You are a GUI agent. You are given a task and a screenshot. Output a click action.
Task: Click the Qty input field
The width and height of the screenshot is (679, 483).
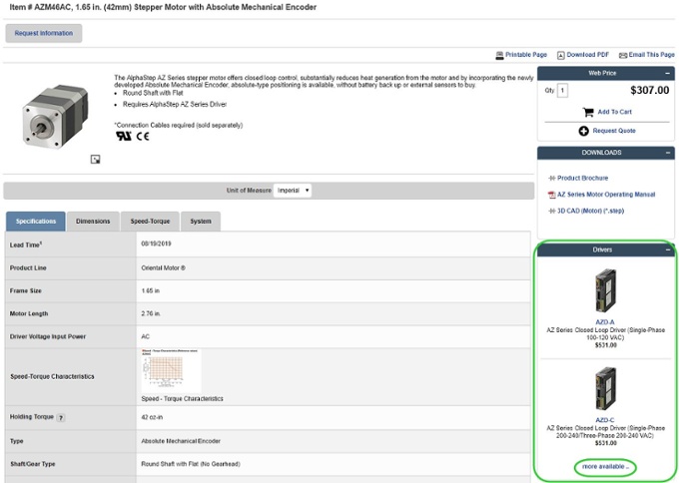[562, 90]
